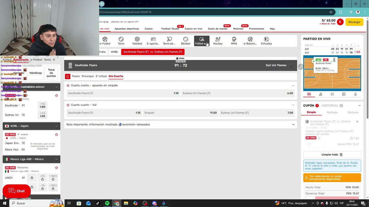Click Windows Start button

(x=4, y=203)
